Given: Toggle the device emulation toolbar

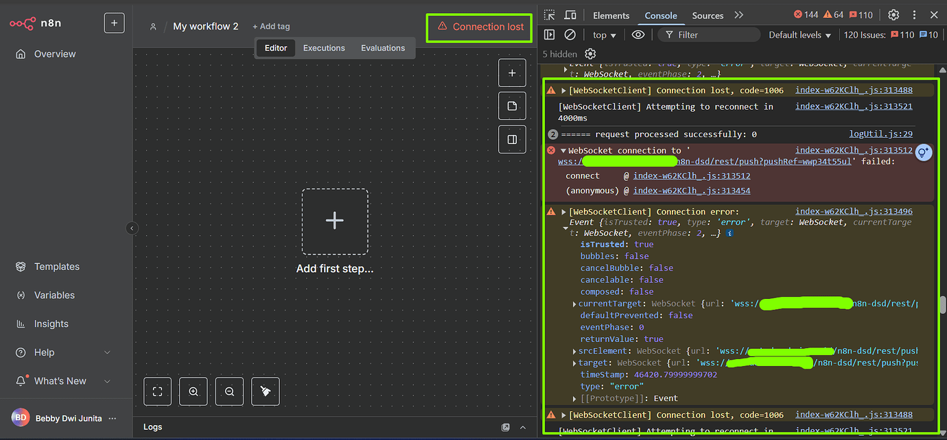Looking at the screenshot, I should coord(569,14).
